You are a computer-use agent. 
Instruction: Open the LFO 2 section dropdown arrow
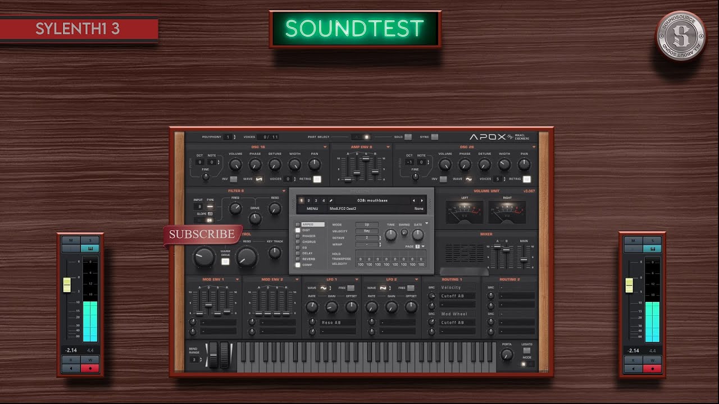pyautogui.click(x=416, y=279)
